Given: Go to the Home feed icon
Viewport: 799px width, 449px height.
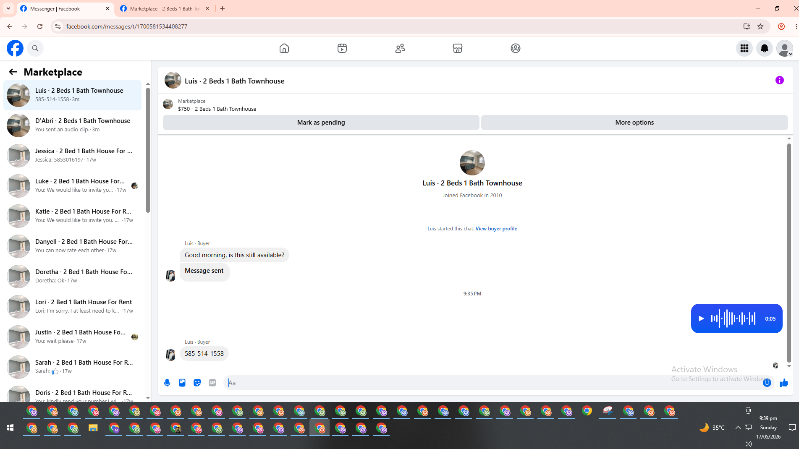Looking at the screenshot, I should pyautogui.click(x=284, y=48).
